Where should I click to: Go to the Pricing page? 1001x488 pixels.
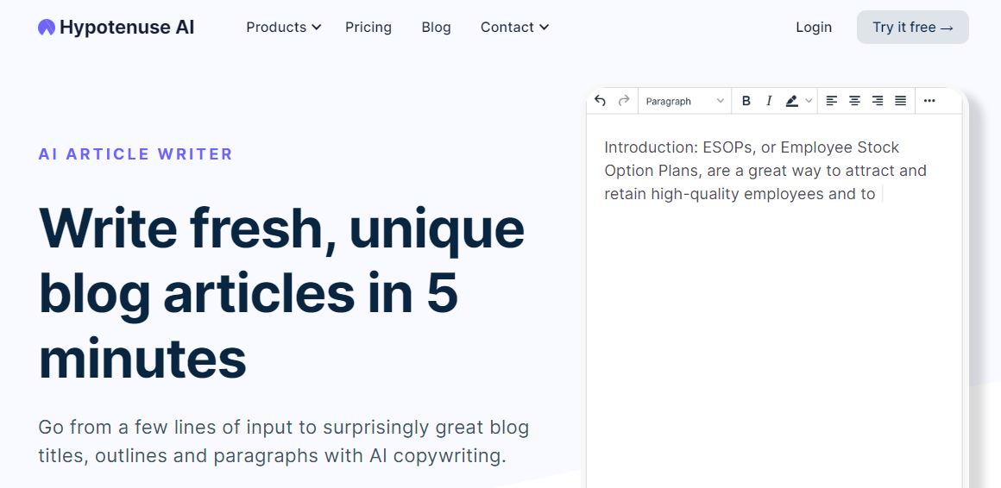coord(368,28)
